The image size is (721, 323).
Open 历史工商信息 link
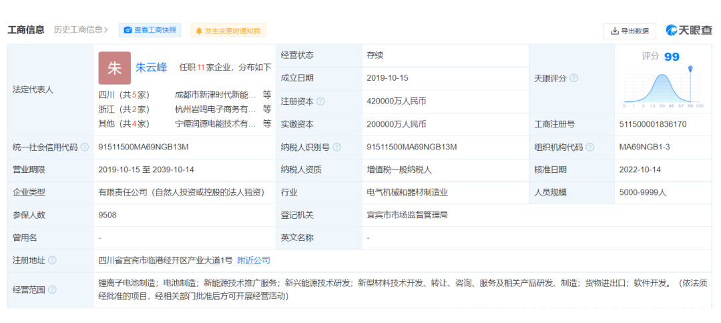click(81, 30)
